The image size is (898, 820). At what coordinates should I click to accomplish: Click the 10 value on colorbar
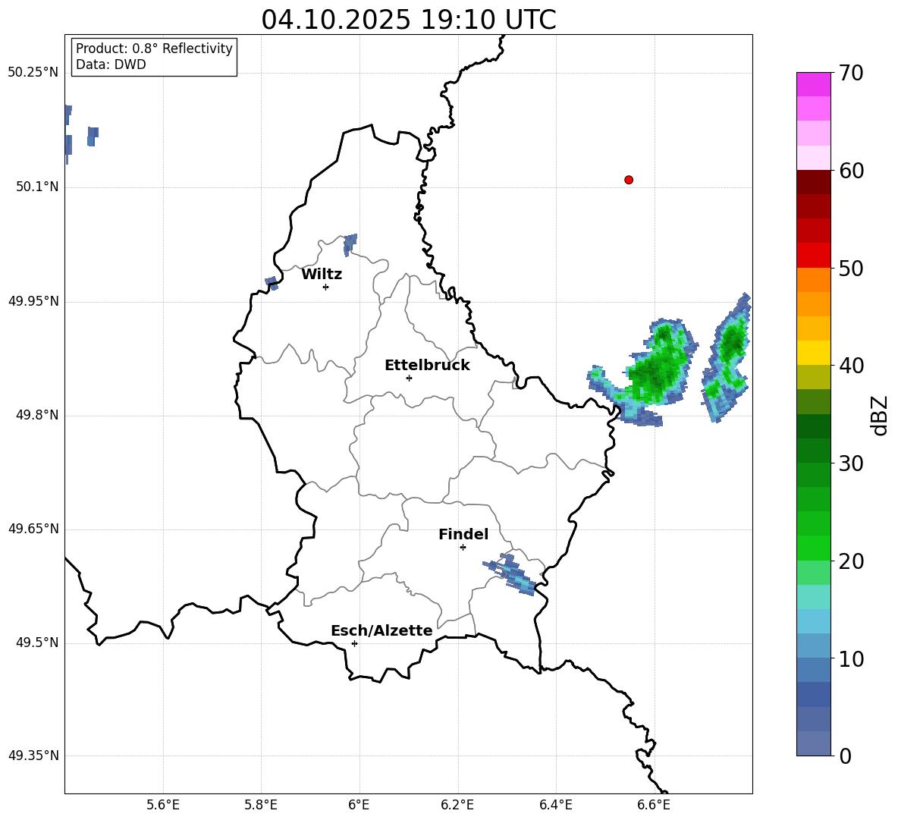click(x=851, y=658)
